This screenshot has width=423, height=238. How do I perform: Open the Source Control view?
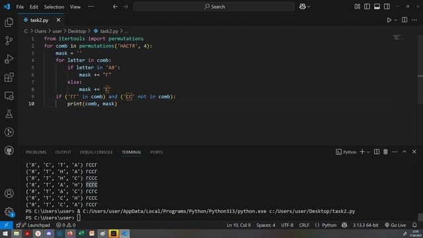(9, 41)
